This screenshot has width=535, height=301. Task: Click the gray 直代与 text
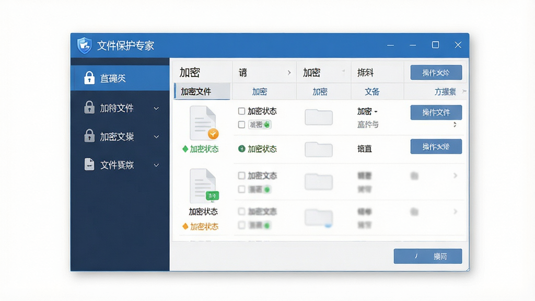368,124
